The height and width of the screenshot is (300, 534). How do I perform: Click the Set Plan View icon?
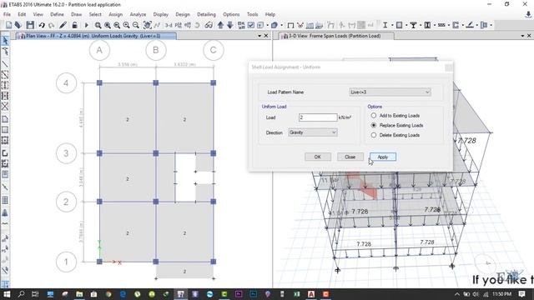click(178, 25)
